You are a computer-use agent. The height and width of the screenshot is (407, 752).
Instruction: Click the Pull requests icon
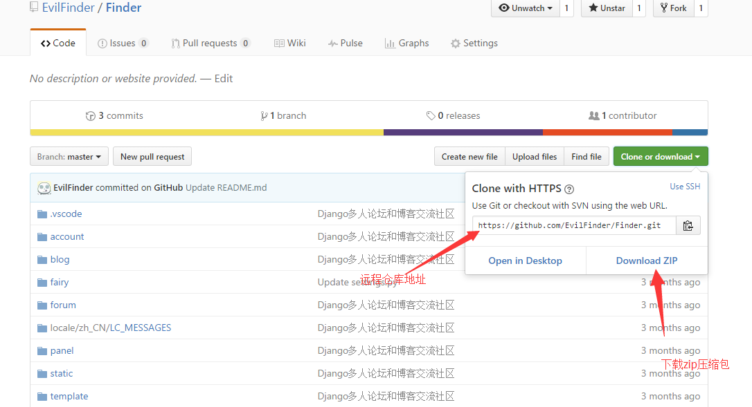tap(175, 44)
